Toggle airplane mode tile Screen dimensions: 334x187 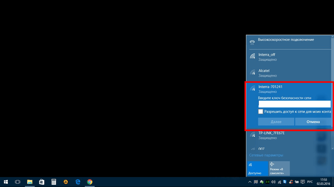[x=279, y=168]
